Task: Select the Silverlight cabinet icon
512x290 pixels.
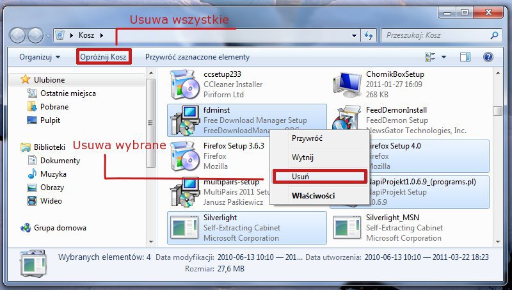Action: pos(184,228)
